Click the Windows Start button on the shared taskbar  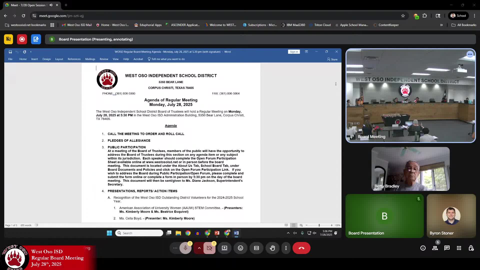pyautogui.click(x=109, y=233)
